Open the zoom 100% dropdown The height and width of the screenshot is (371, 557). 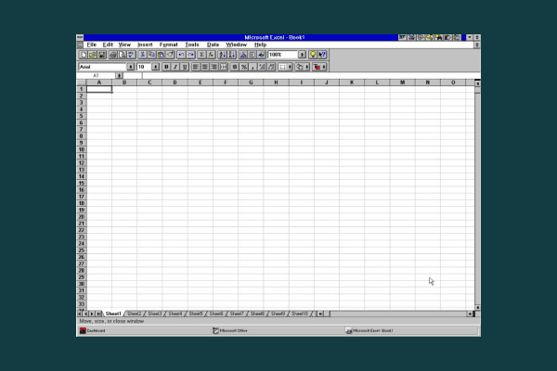[302, 55]
